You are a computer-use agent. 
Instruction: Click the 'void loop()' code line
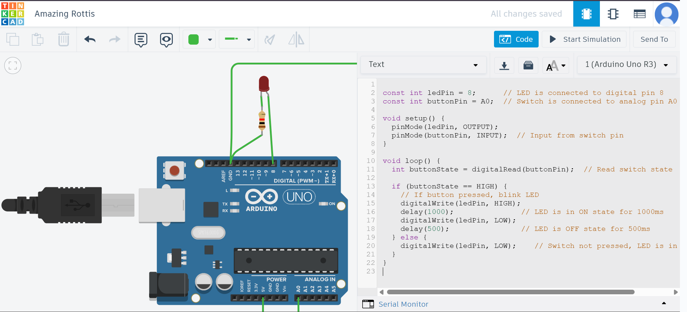[411, 161]
